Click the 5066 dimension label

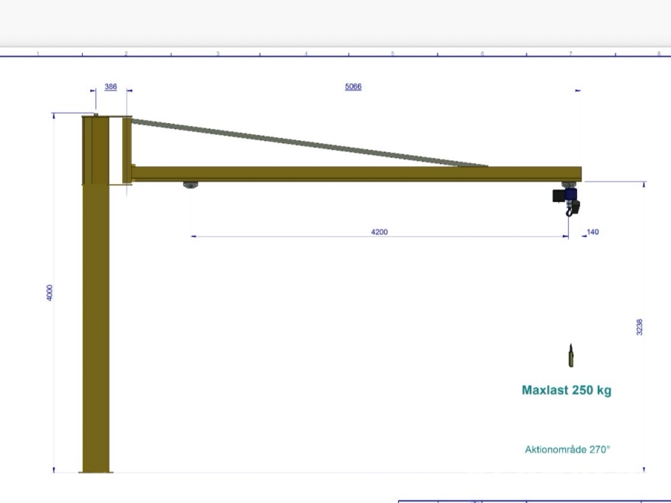[x=353, y=87]
